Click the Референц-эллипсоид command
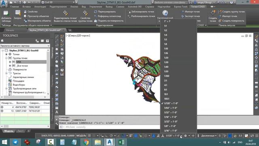Image resolution: width=259 pixels, height=146 pixels. (x=108, y=16)
